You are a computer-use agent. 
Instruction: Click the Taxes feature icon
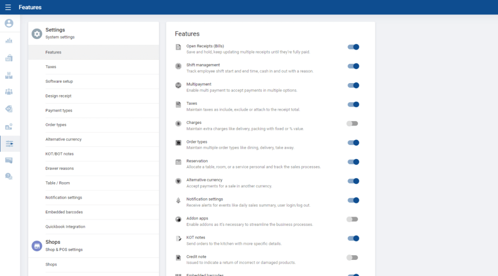178,104
